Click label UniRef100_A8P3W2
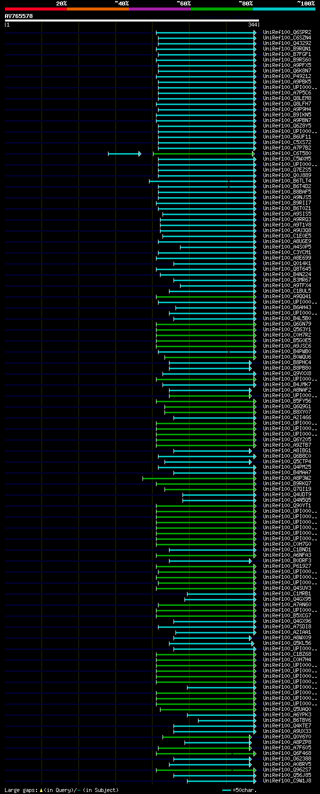The height and width of the screenshot is (794, 320). pyautogui.click(x=287, y=478)
